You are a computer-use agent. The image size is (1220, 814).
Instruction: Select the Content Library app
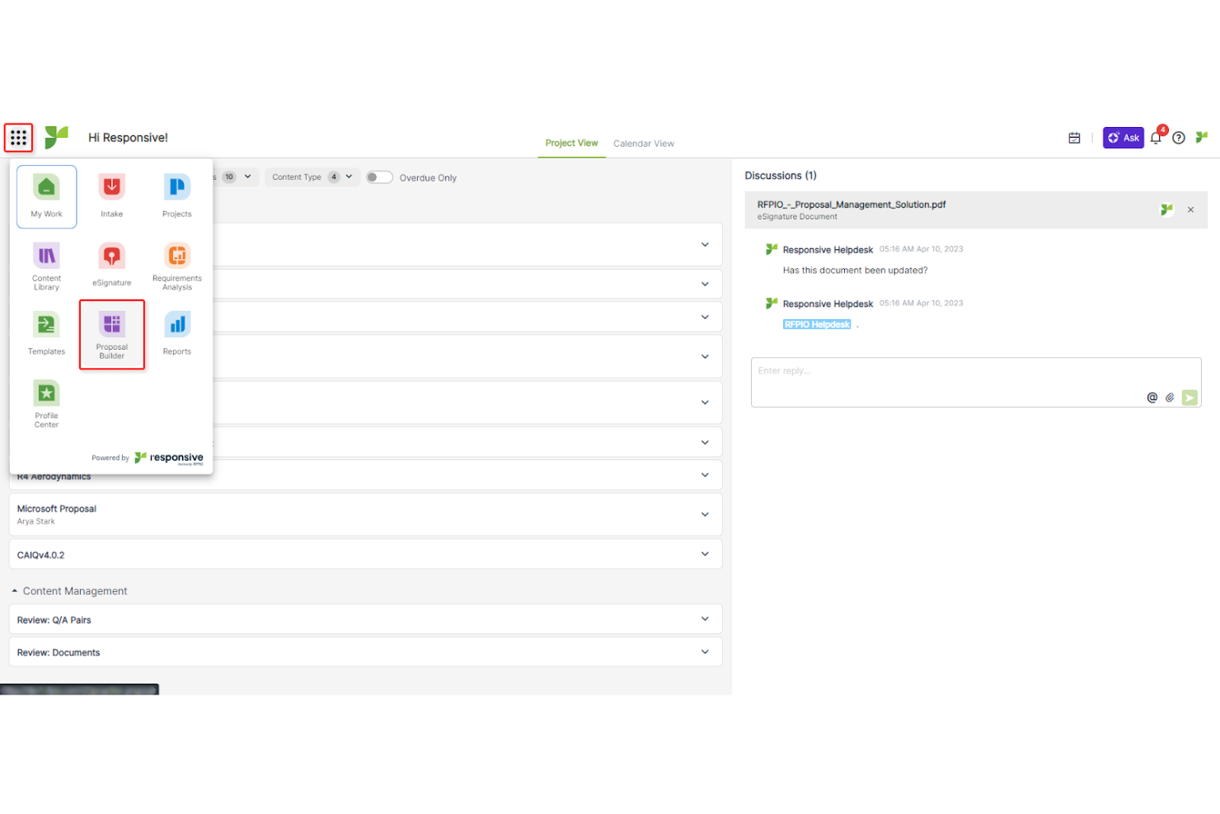(45, 264)
